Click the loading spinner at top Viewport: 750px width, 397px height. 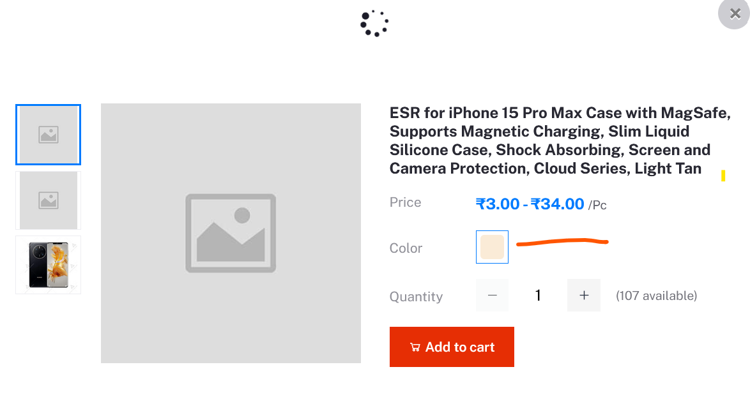coord(374,23)
